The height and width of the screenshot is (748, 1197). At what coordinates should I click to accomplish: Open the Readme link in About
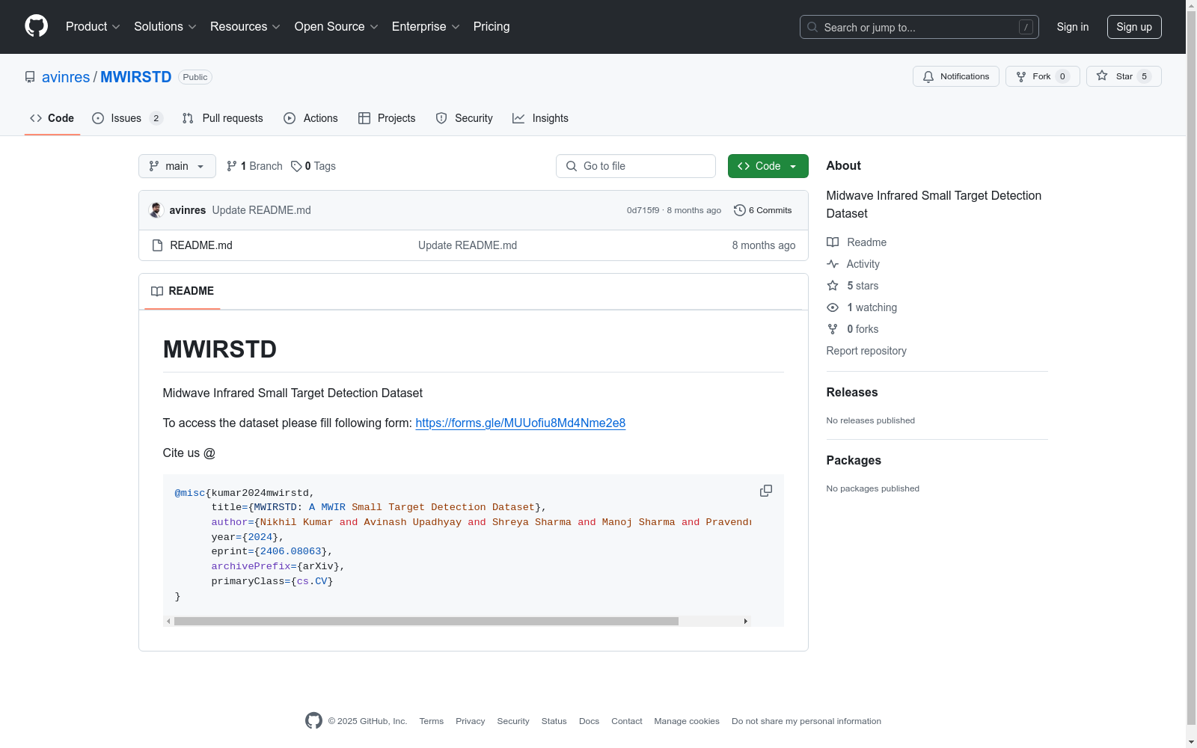[857, 242]
